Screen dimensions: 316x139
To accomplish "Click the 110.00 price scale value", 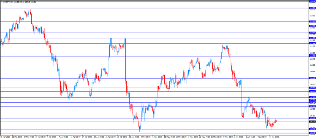I will tap(312, 65).
